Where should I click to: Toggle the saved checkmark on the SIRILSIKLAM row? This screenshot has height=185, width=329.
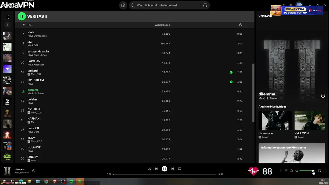tap(231, 82)
